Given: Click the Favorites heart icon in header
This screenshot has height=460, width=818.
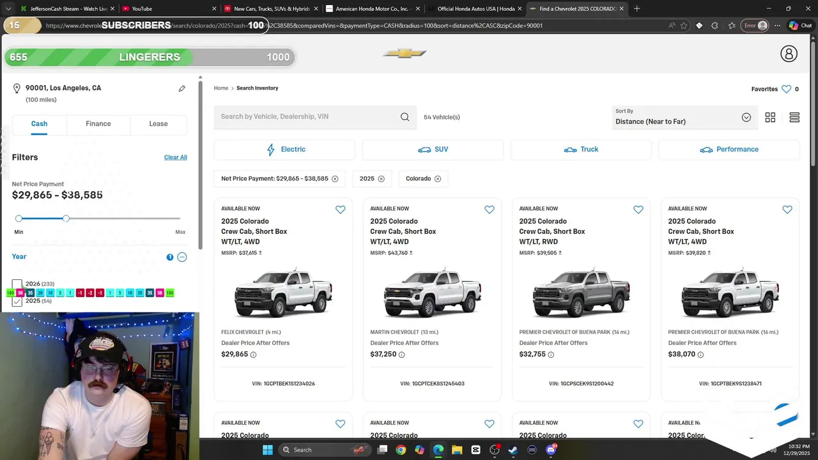Looking at the screenshot, I should point(786,89).
